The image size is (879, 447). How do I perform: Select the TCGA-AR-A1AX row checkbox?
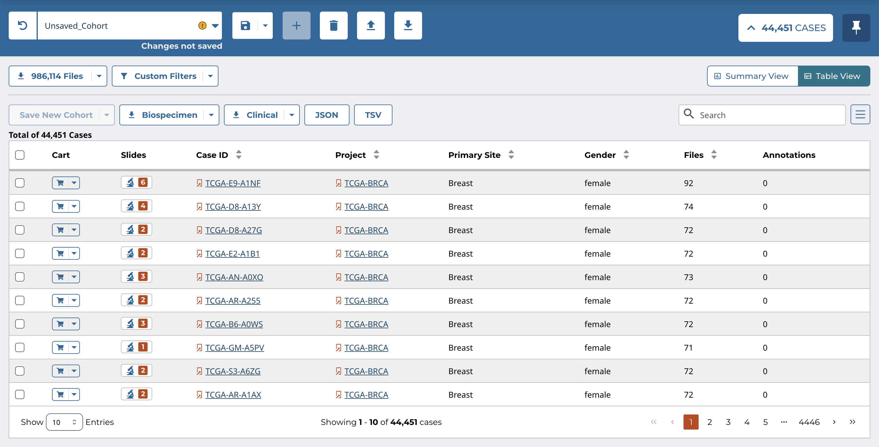point(20,395)
